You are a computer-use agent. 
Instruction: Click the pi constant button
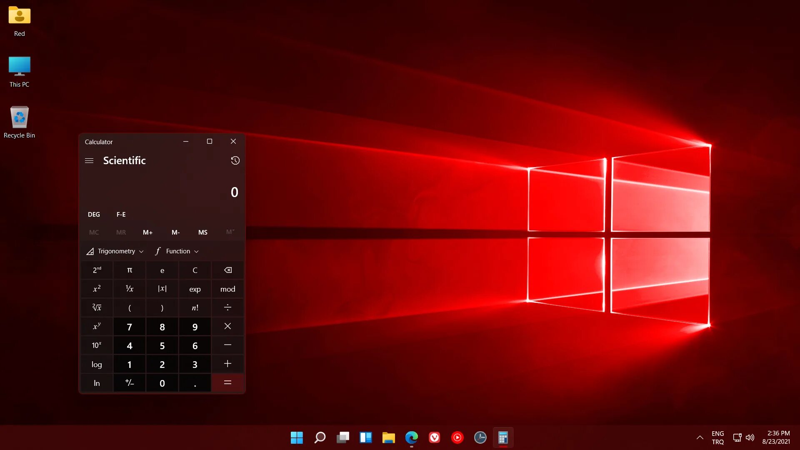point(130,270)
